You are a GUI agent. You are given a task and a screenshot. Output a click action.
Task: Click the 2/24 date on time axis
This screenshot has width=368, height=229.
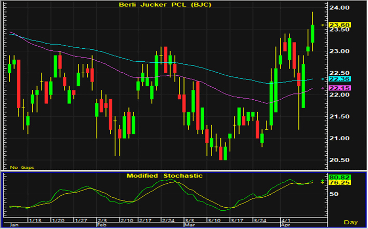(168, 220)
